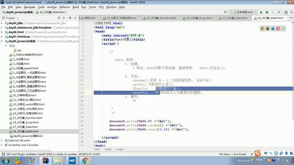Open Project Structure icon in toolbar
This screenshot has width=294, height=165.
tap(286, 12)
